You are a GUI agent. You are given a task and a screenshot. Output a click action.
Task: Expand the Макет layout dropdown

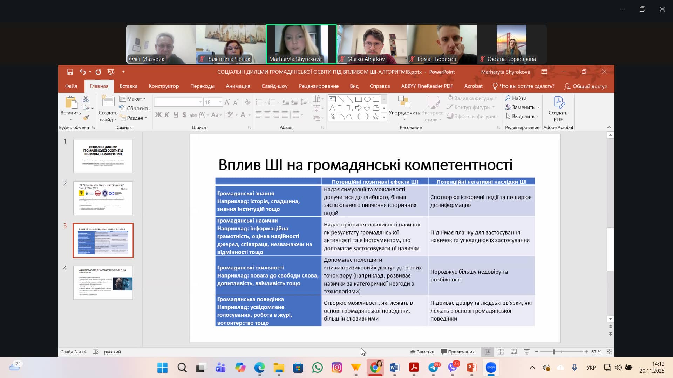point(132,99)
